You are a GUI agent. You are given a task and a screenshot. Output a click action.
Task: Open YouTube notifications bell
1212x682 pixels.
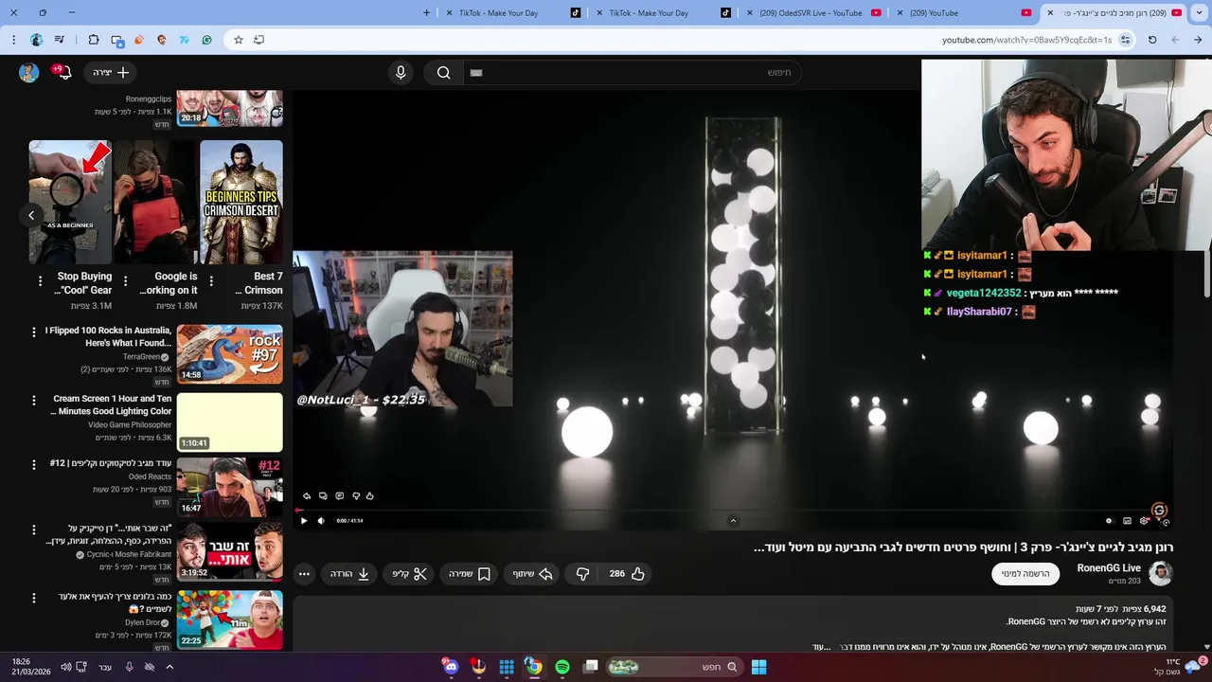[62, 73]
